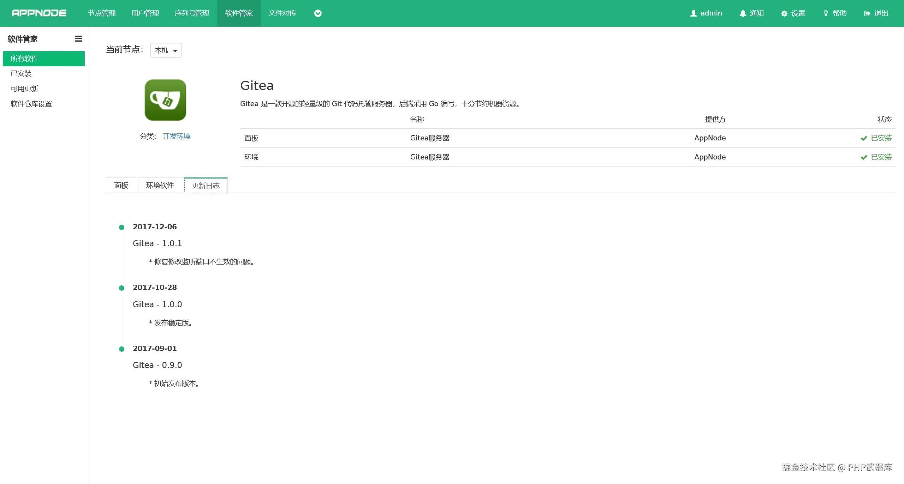Toggle the sidebar hamburger menu icon

click(78, 39)
